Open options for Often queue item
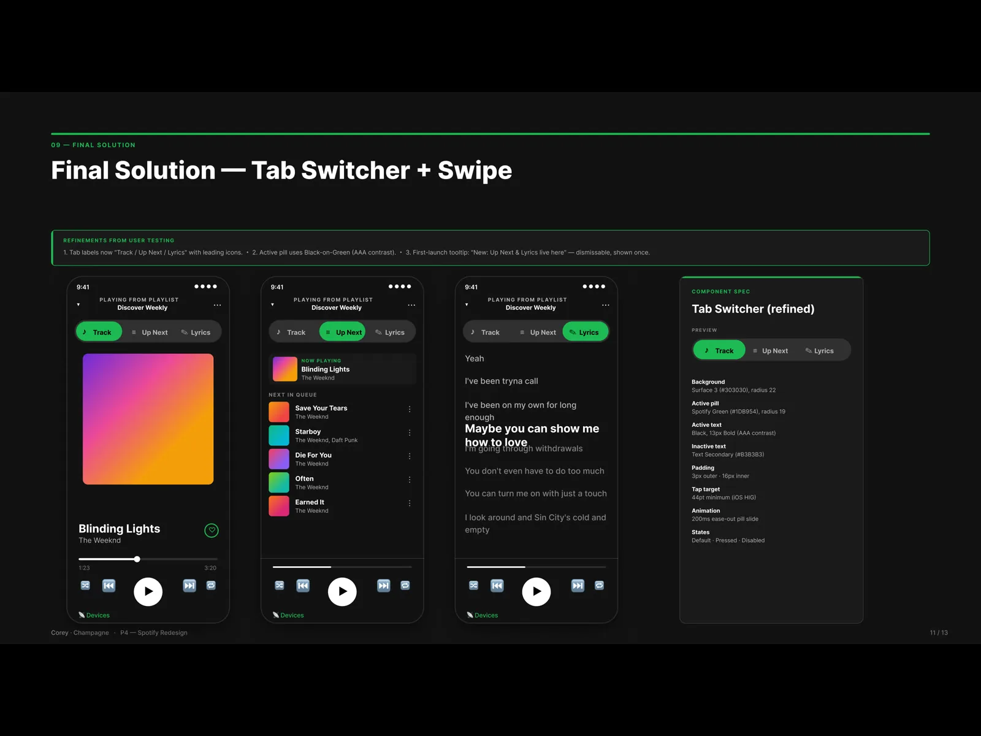The image size is (981, 736). pos(410,480)
